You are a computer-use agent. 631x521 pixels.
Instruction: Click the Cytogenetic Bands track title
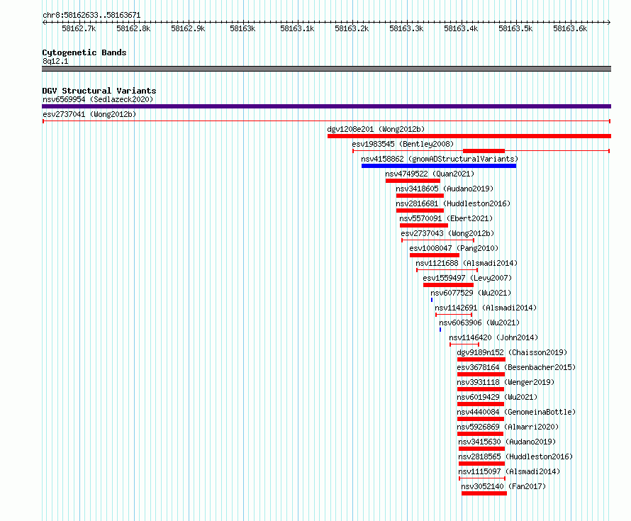point(84,52)
